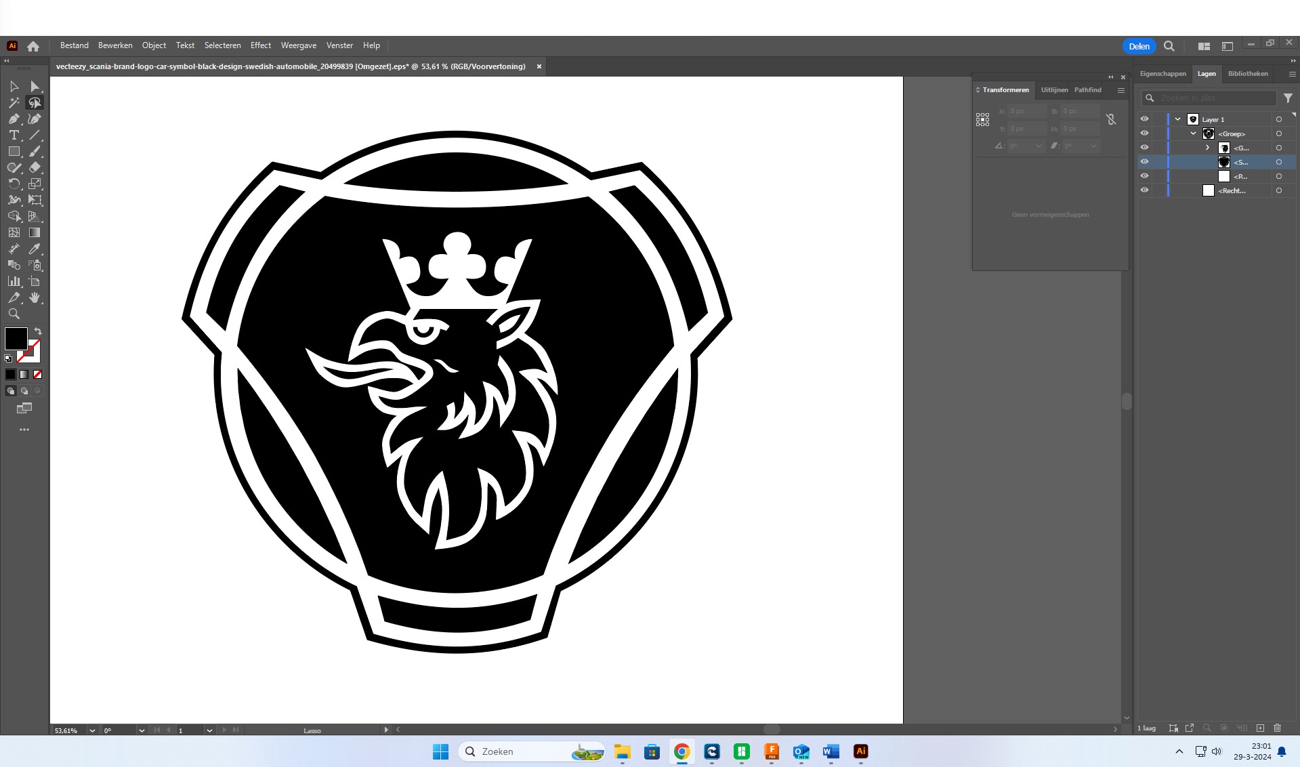Image resolution: width=1300 pixels, height=767 pixels.
Task: Select the Gradient tool
Action: click(x=35, y=232)
